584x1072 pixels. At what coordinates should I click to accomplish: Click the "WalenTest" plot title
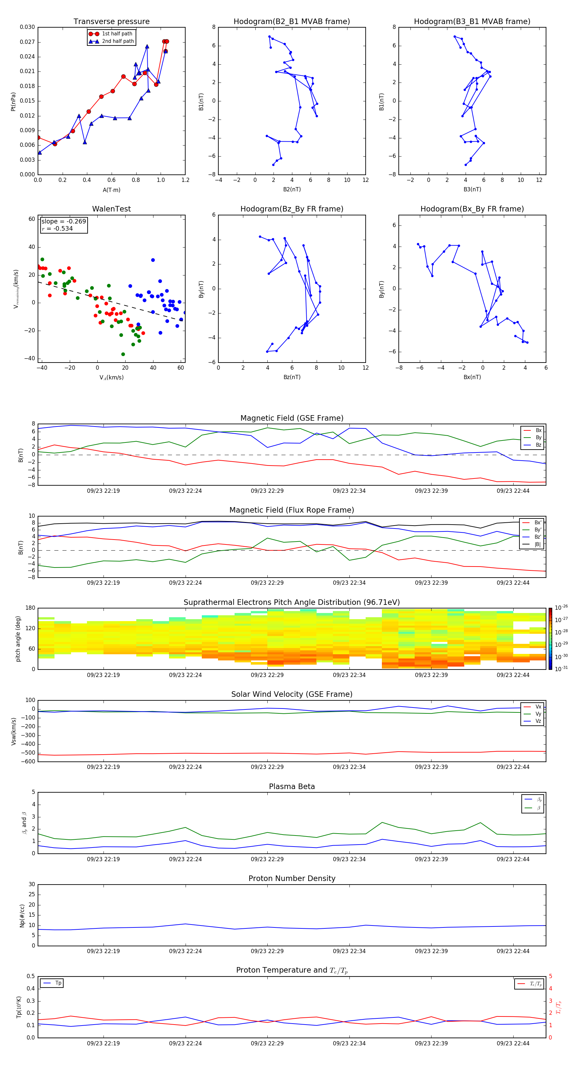(111, 209)
